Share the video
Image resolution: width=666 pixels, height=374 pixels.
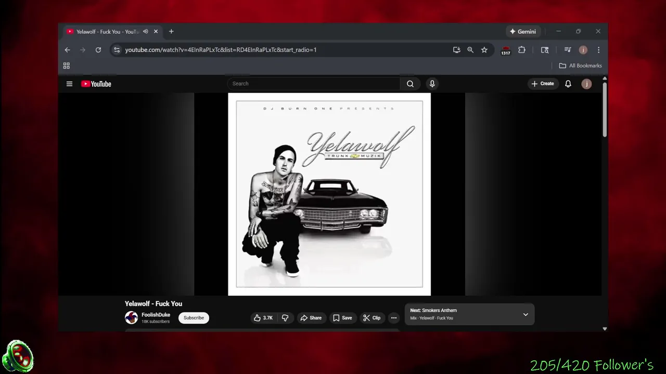[311, 318]
